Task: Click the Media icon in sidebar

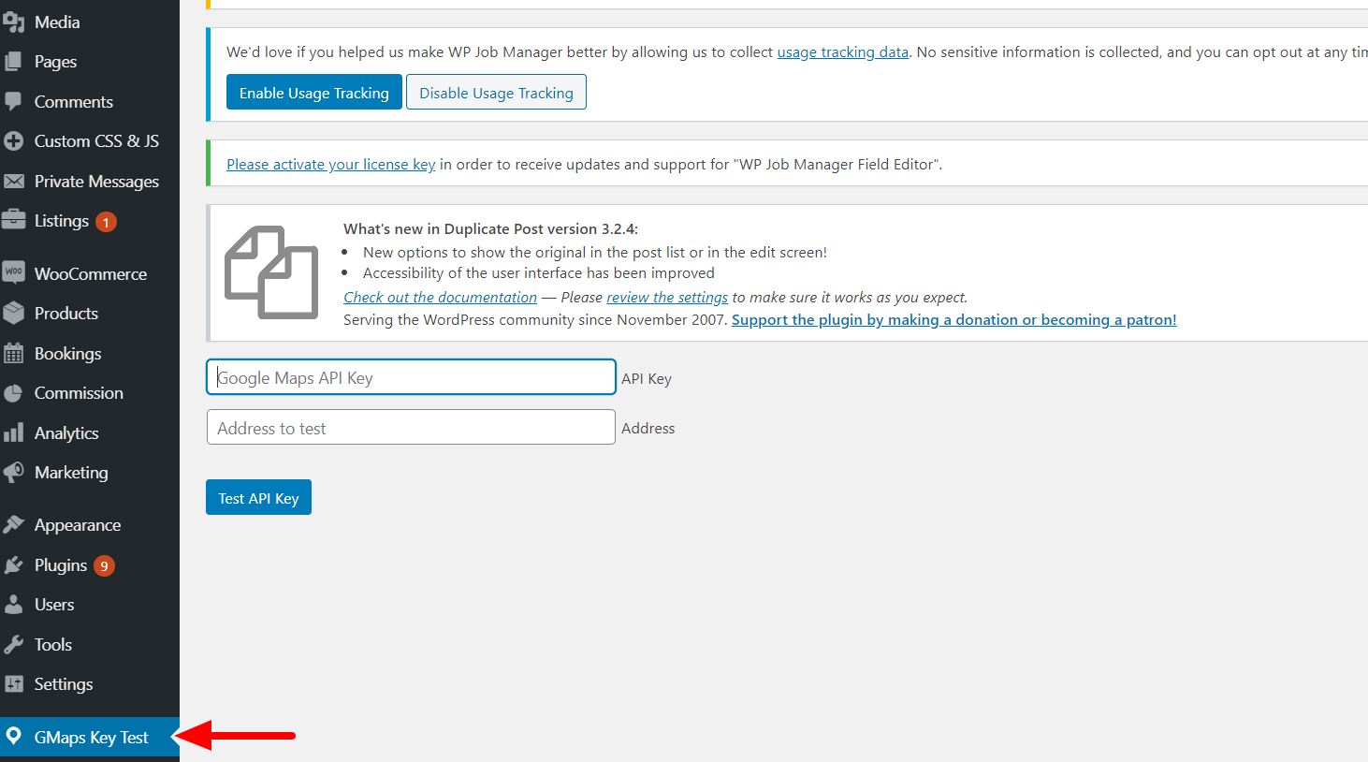Action: click(x=13, y=22)
